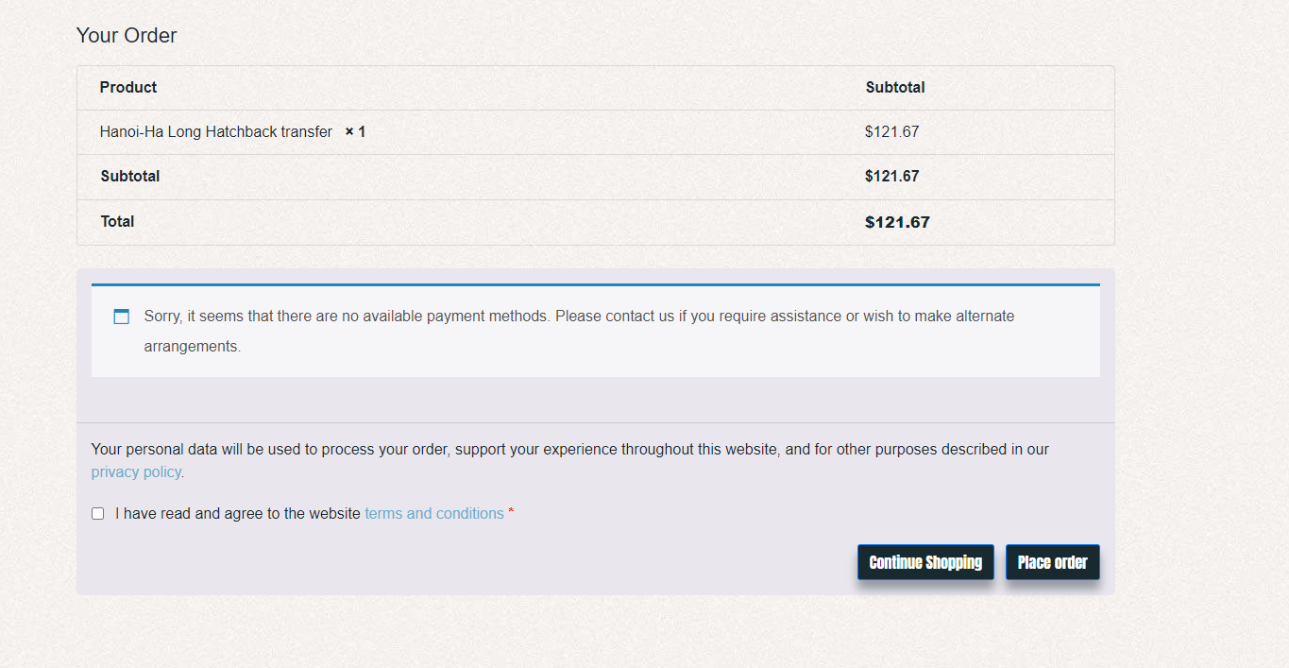This screenshot has width=1289, height=668.
Task: Click the bold Total amount $121.67
Action: click(897, 223)
